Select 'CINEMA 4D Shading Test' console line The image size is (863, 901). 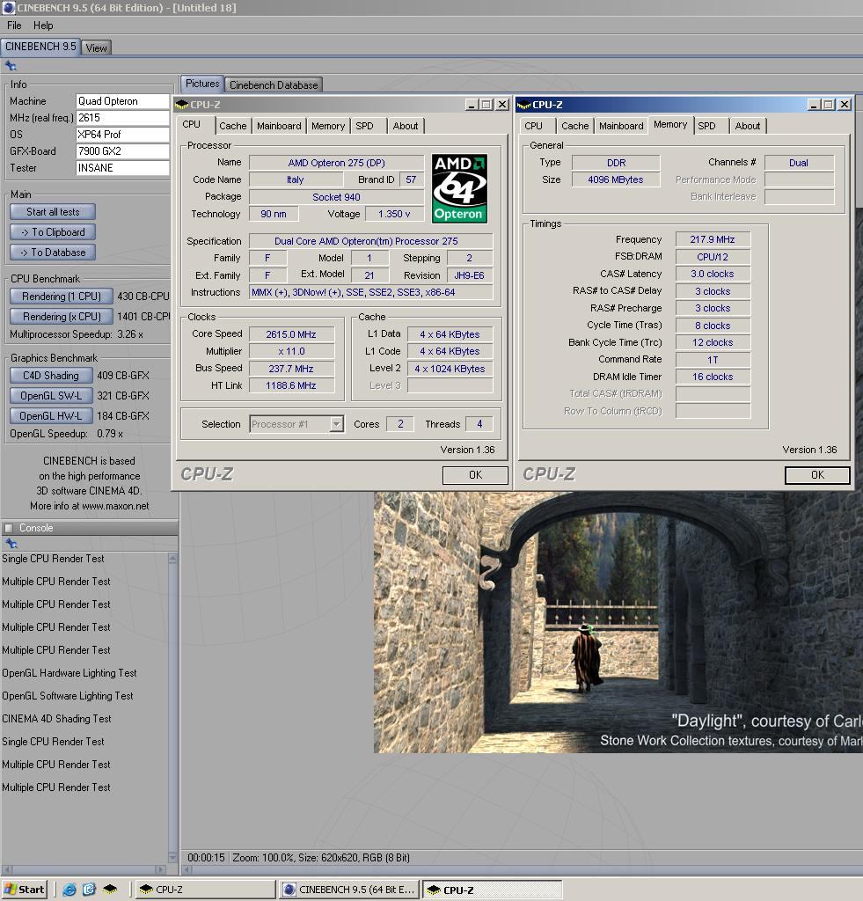pyautogui.click(x=57, y=719)
